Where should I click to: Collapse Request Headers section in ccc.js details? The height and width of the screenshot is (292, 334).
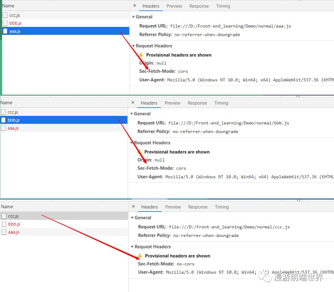(132, 247)
